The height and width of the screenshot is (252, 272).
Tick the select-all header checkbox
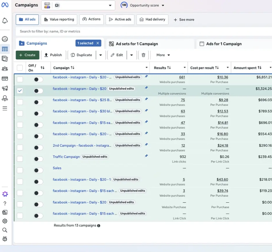pyautogui.click(x=20, y=68)
